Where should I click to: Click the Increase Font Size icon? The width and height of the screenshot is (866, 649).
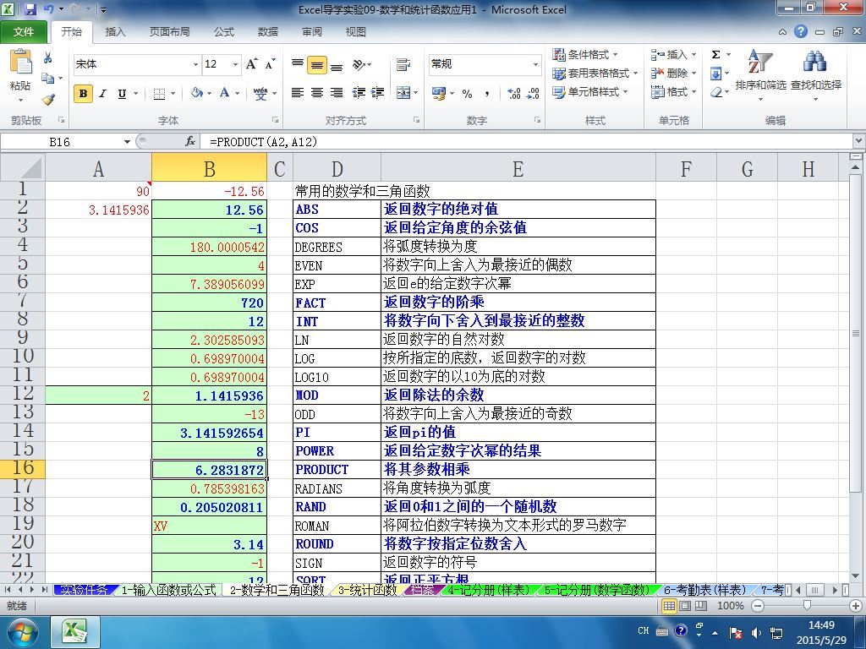251,64
